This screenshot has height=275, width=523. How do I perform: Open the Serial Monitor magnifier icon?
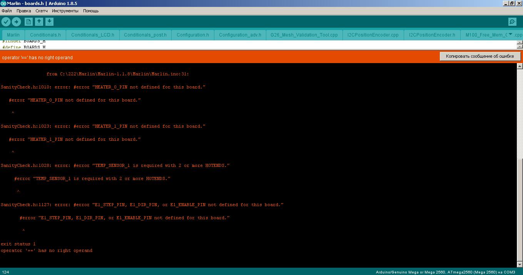pyautogui.click(x=512, y=22)
